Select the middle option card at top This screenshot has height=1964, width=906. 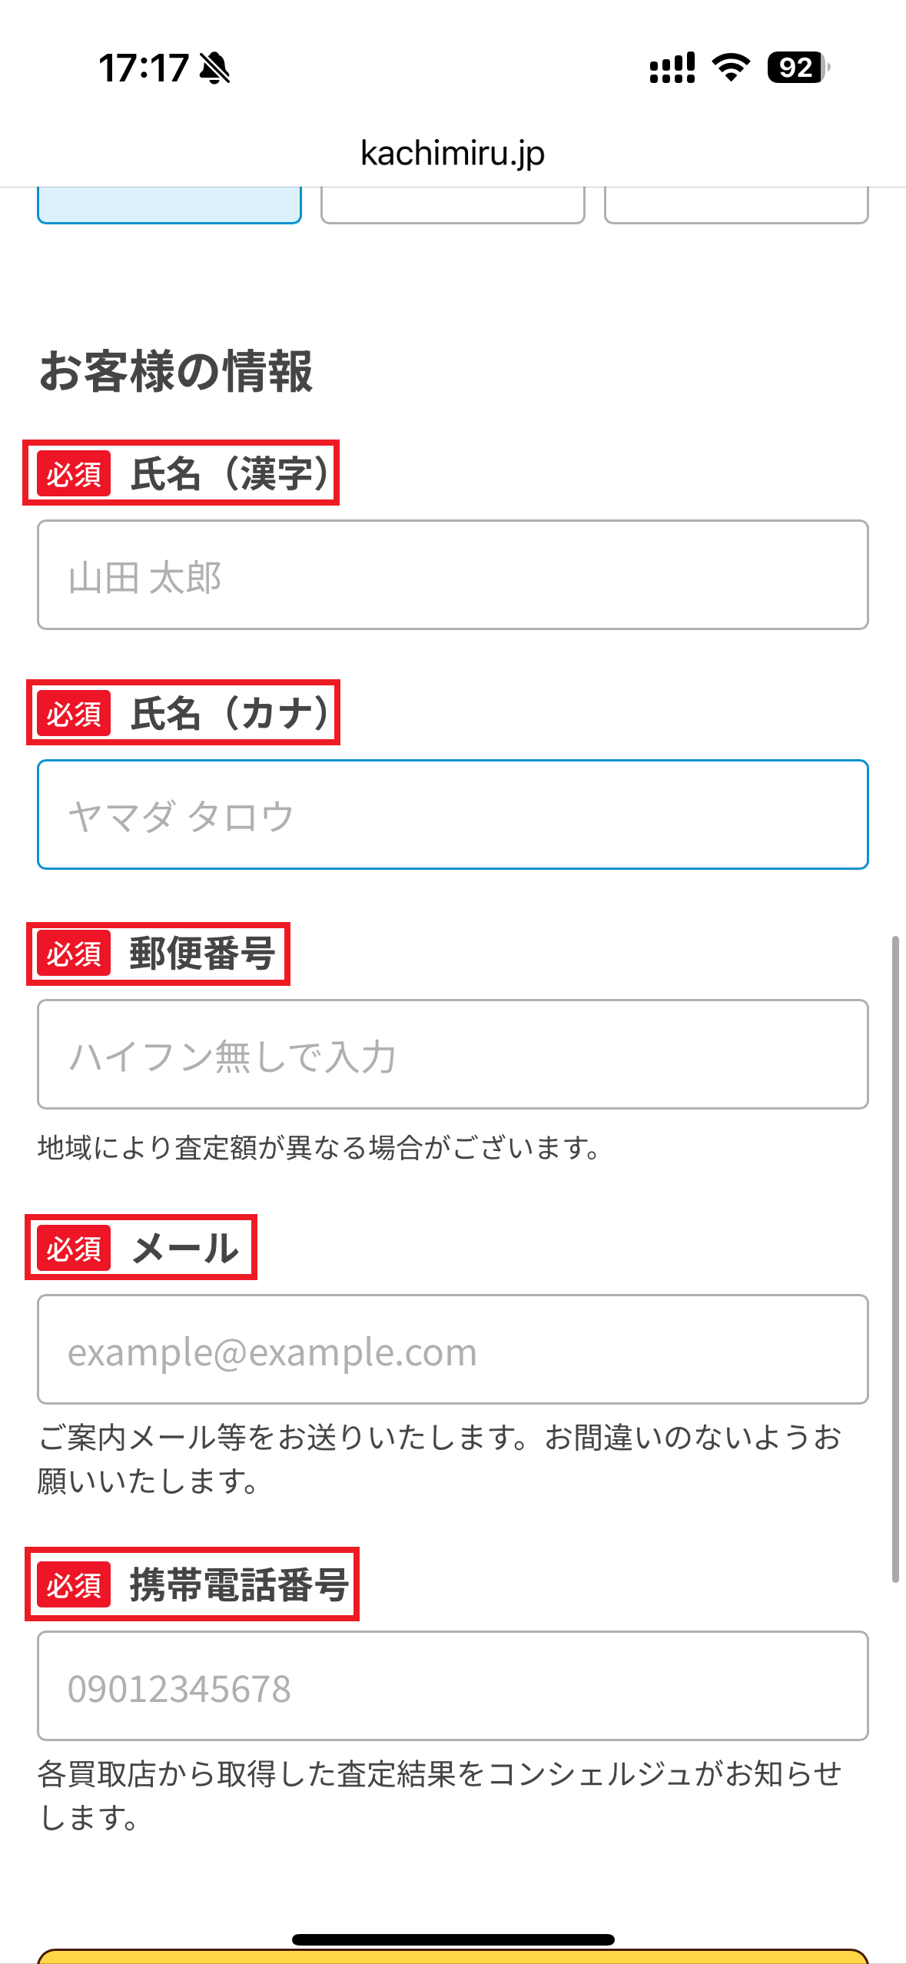453,204
